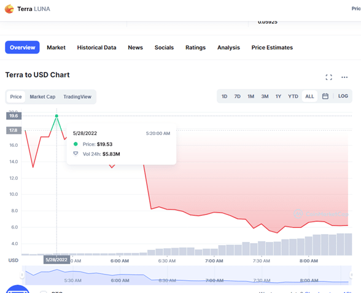The image size is (361, 293).
Task: Click the right handle of range navigator
Action: (351, 275)
